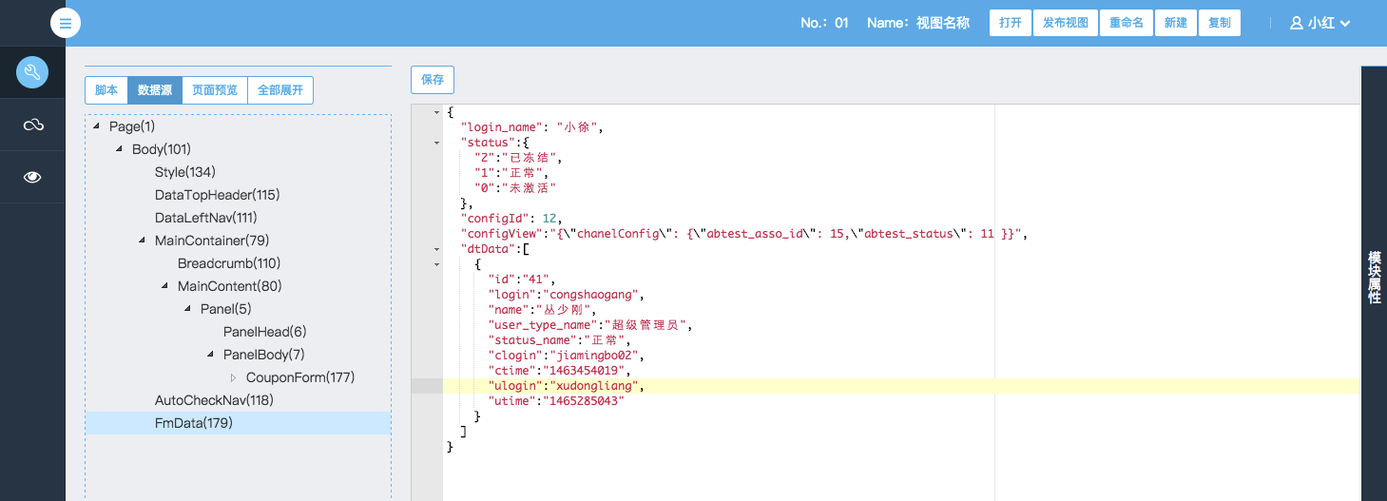Click the "login":"congshaogang" line

(568, 295)
